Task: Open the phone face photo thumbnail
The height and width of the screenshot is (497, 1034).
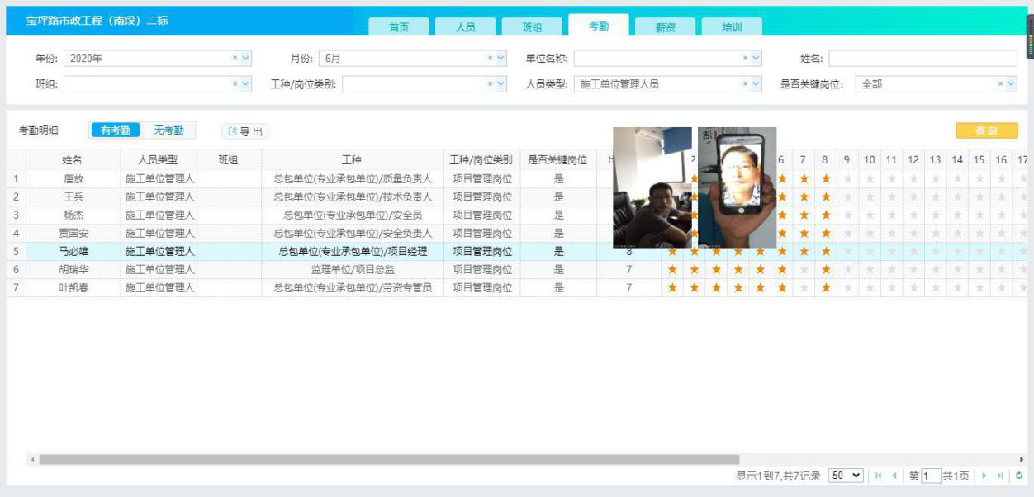Action: (737, 187)
